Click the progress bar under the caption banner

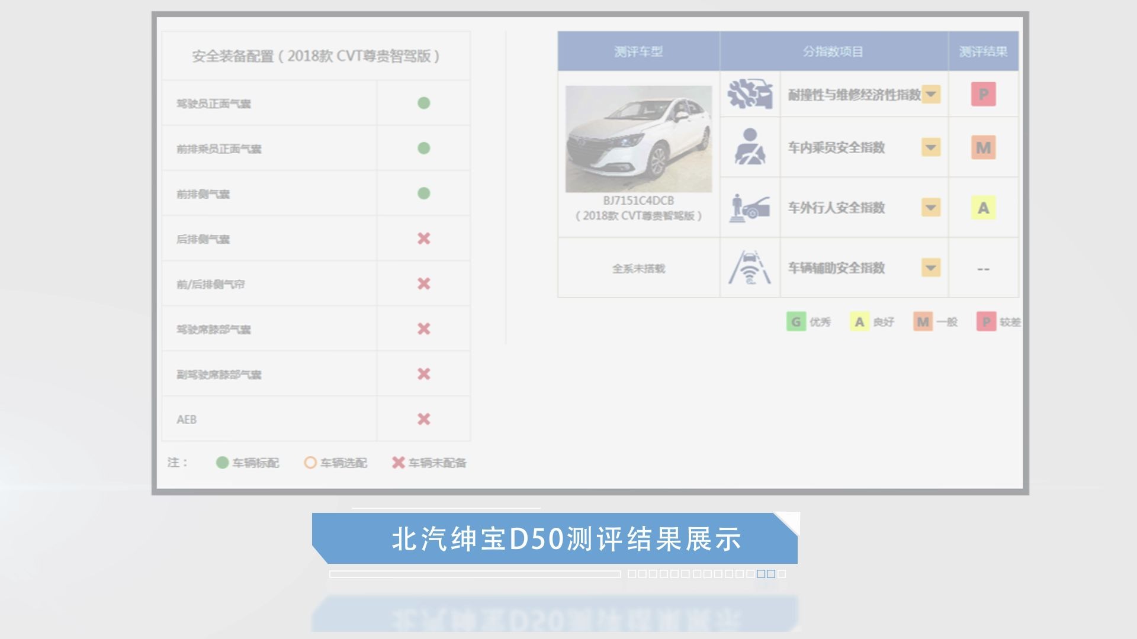pyautogui.click(x=475, y=574)
